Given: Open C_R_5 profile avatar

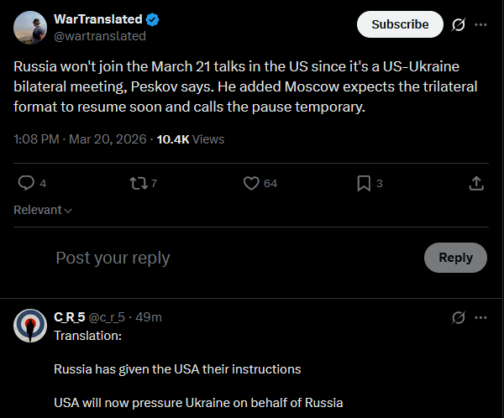Looking at the screenshot, I should click(x=30, y=325).
